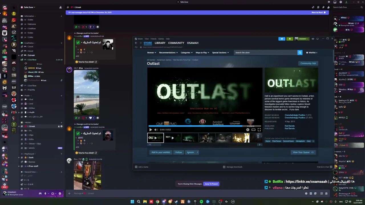The height and width of the screenshot is (205, 365).
Task: Go back with Steam back arrow
Action: (136, 43)
